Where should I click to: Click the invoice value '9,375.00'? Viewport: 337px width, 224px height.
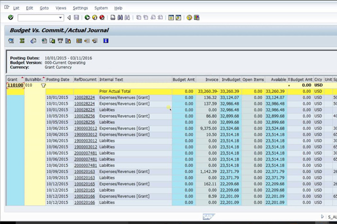point(208,128)
